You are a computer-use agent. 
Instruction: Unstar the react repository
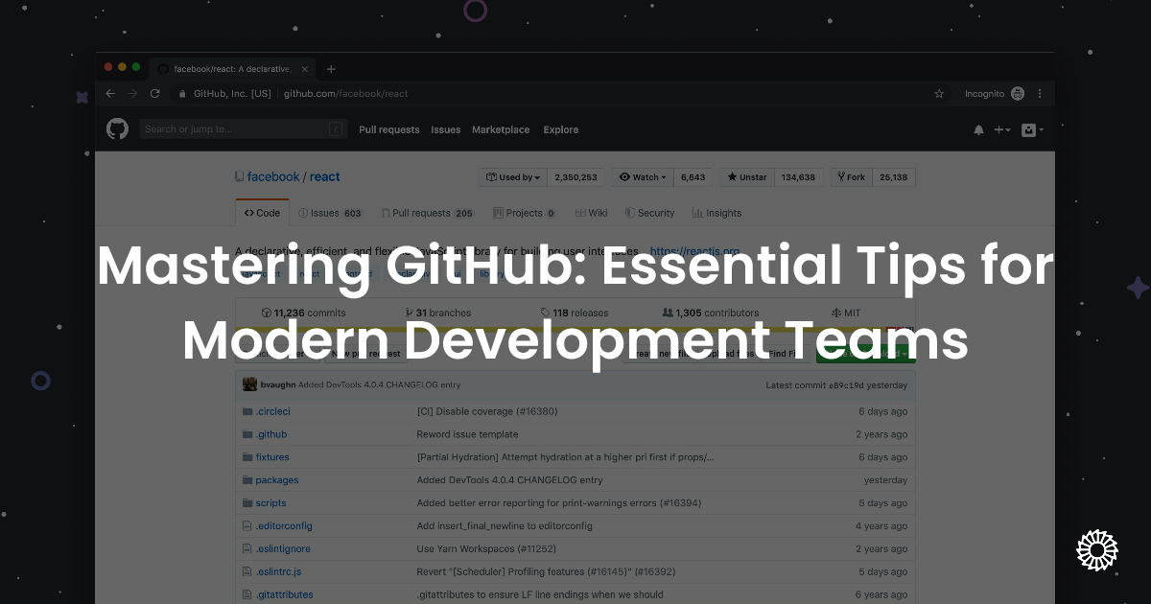coord(746,176)
